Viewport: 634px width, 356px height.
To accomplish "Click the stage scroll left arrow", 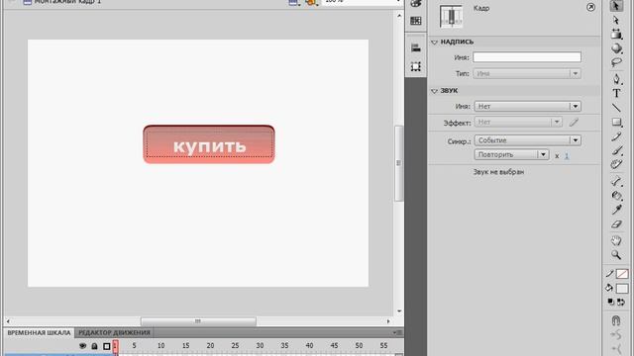I will coord(8,321).
